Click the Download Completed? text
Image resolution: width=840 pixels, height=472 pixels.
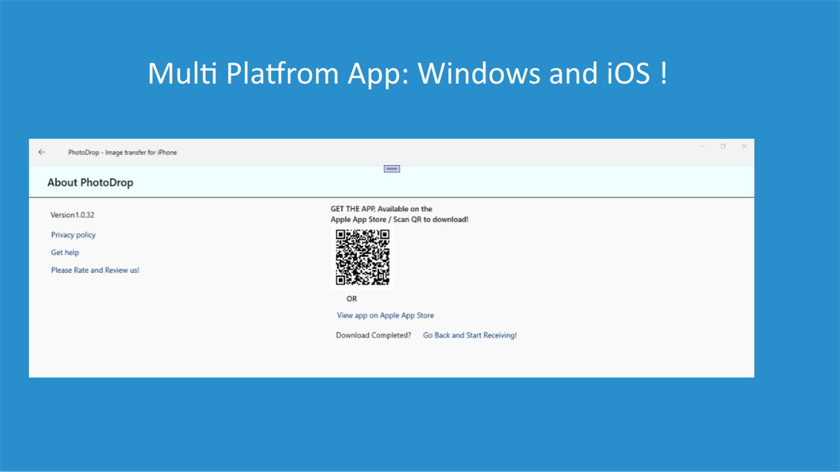coord(372,335)
